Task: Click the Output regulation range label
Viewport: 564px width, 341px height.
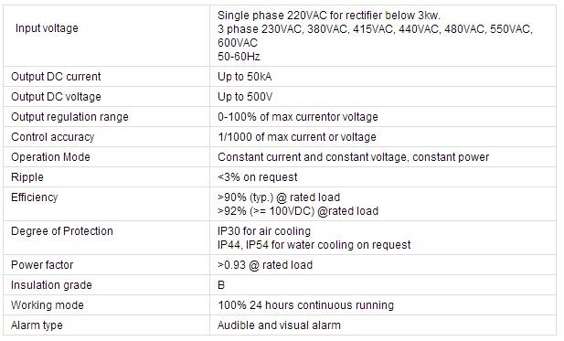Action: pyautogui.click(x=69, y=117)
